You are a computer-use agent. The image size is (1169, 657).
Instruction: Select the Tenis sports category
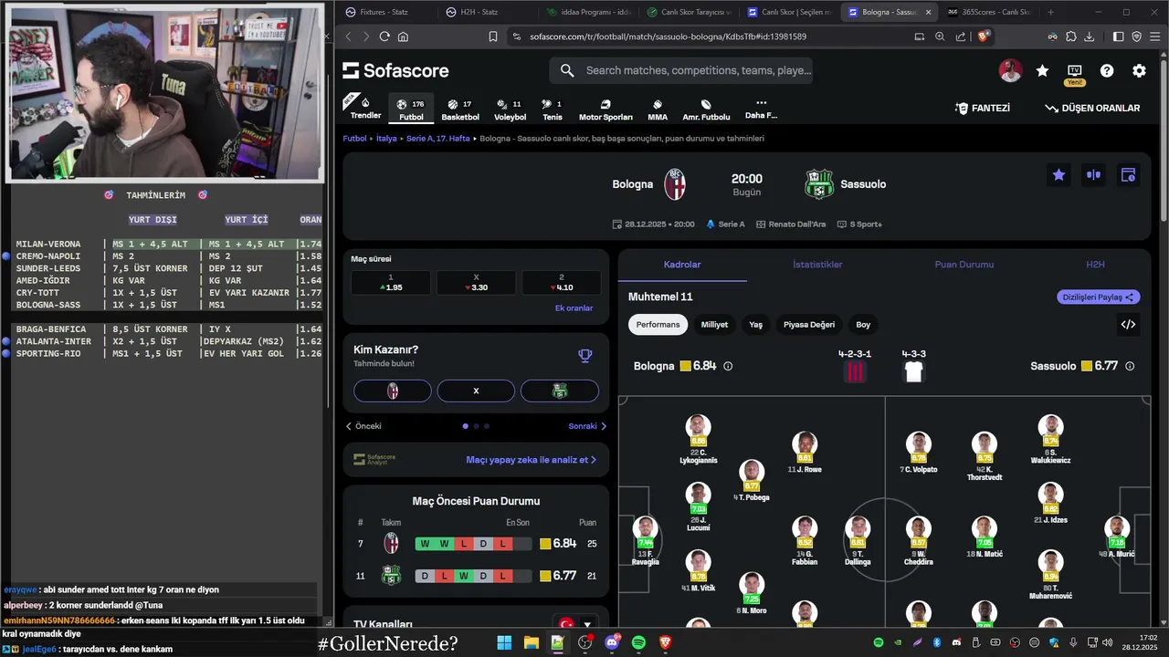553,109
